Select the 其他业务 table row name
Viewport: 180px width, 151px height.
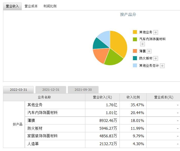tap(35, 105)
